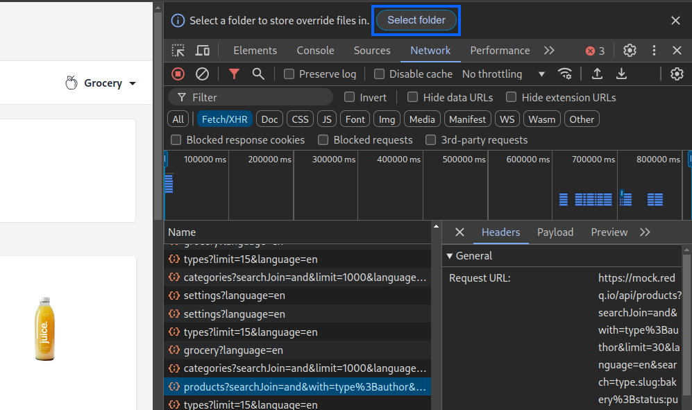692x410 pixels.
Task: Enable Preserve log checkbox
Action: click(x=289, y=74)
